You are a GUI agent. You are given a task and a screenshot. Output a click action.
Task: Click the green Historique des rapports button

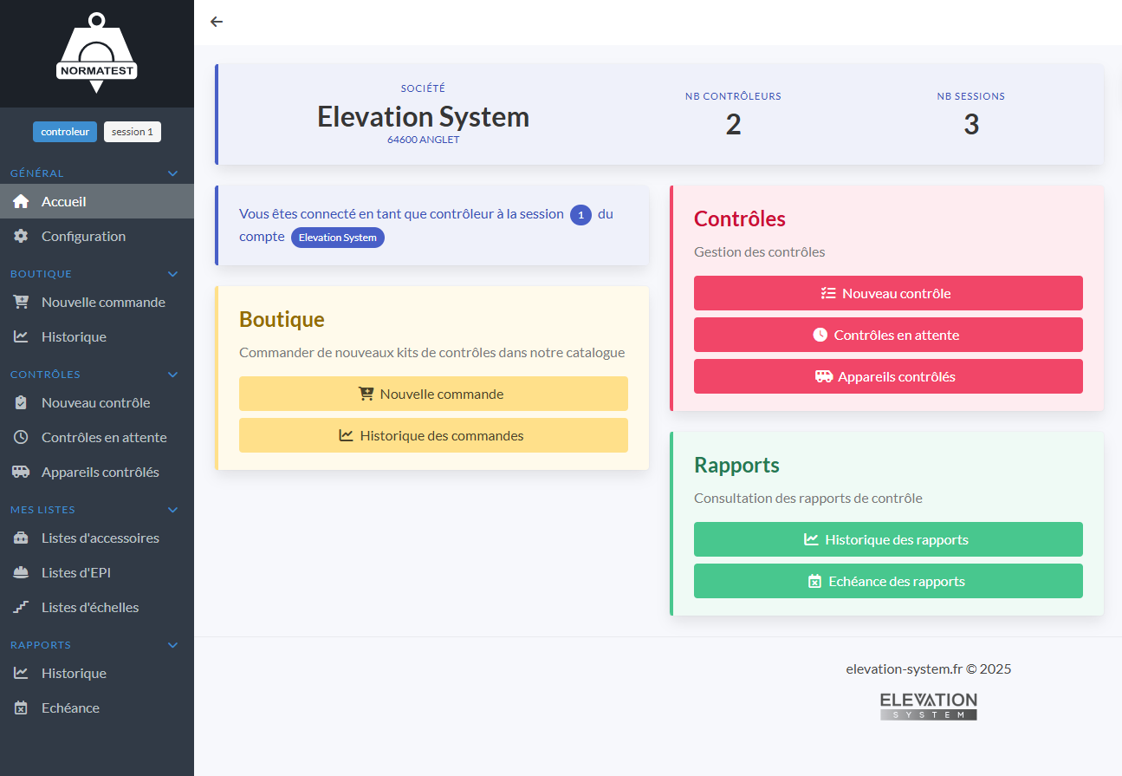tap(888, 539)
